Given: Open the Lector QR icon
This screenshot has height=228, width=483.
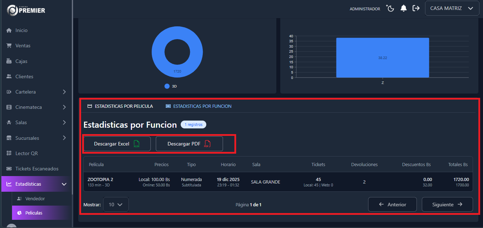Looking at the screenshot, I should point(9,153).
